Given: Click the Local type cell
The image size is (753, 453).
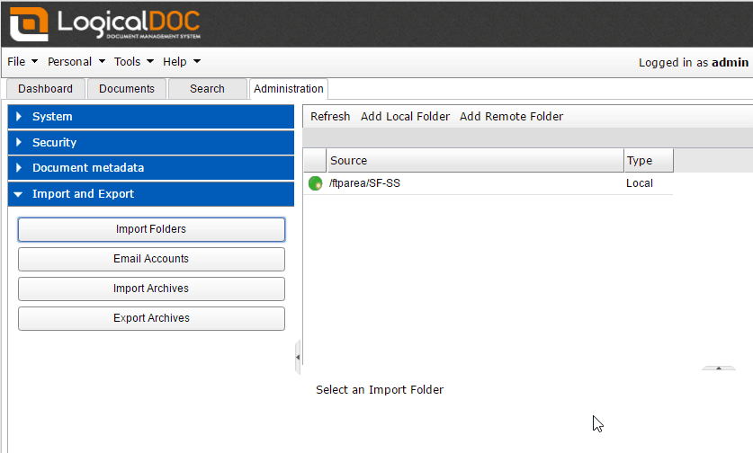Looking at the screenshot, I should pyautogui.click(x=639, y=183).
